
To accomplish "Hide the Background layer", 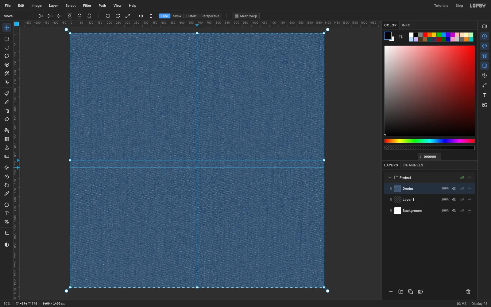I will [454, 211].
